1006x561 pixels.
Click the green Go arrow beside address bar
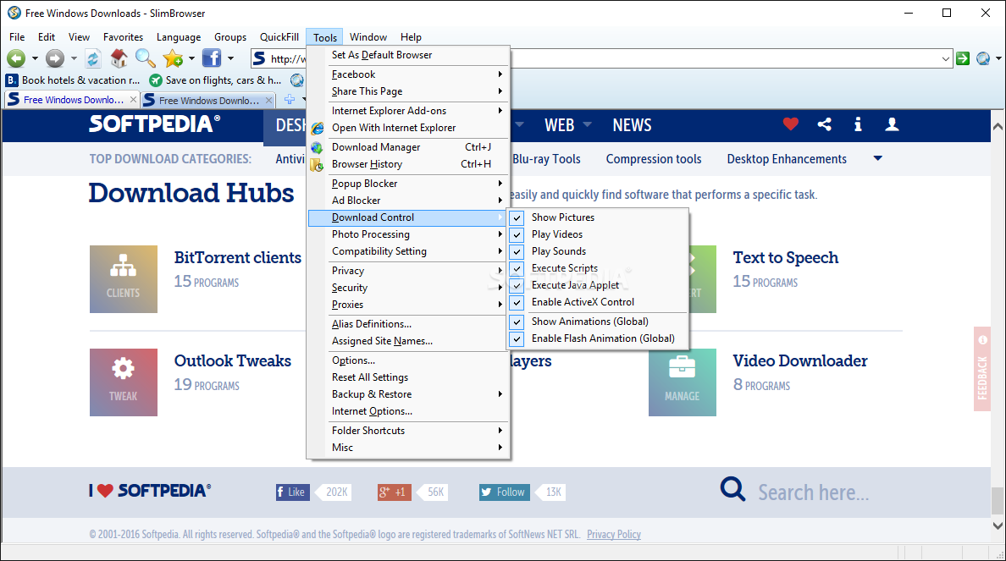(962, 58)
